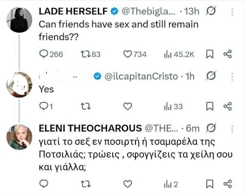
Task: Open ELENI THEOCHAROUS profile name
Action: click(90, 129)
